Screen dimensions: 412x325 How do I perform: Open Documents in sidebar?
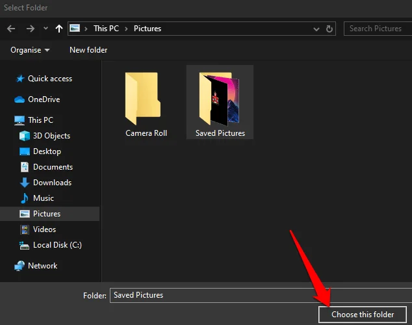click(53, 167)
